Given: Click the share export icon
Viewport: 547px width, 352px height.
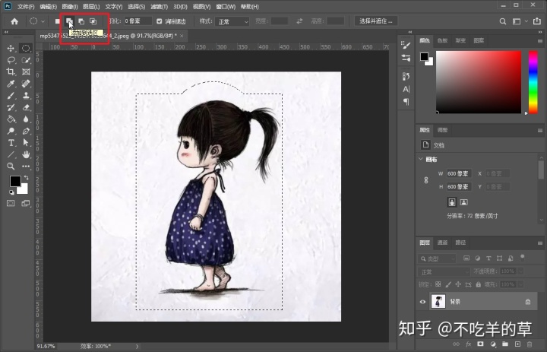Looking at the screenshot, I should pyautogui.click(x=537, y=21).
